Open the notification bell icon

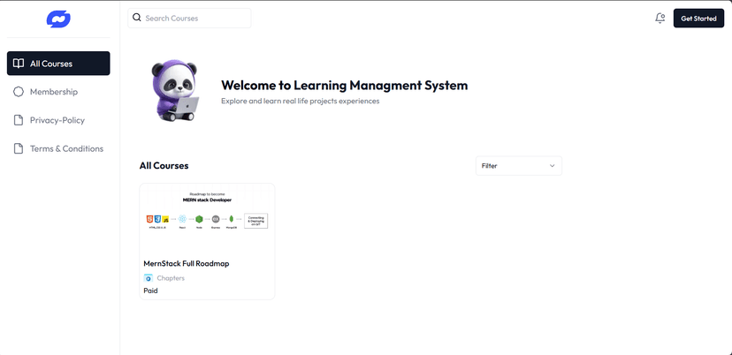pos(660,19)
